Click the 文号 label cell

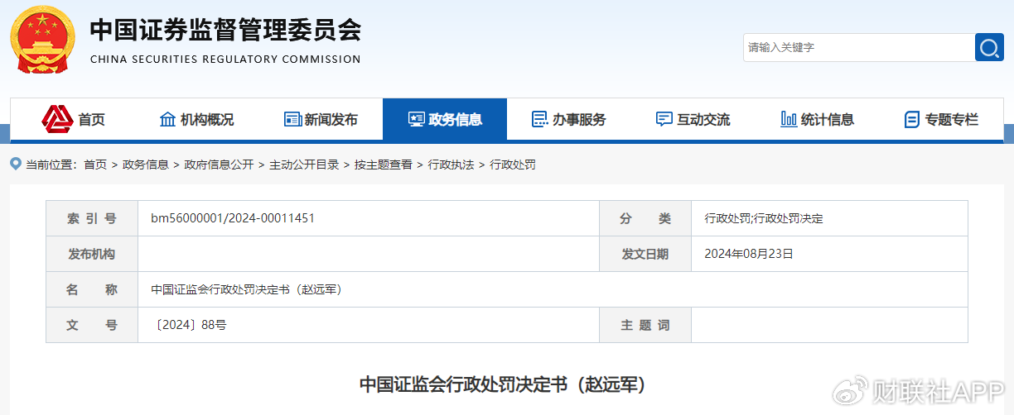(x=92, y=325)
